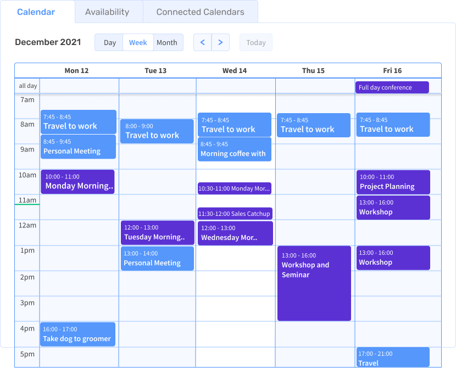Open Workshop and Seminar event
456x368 pixels.
tap(314, 283)
